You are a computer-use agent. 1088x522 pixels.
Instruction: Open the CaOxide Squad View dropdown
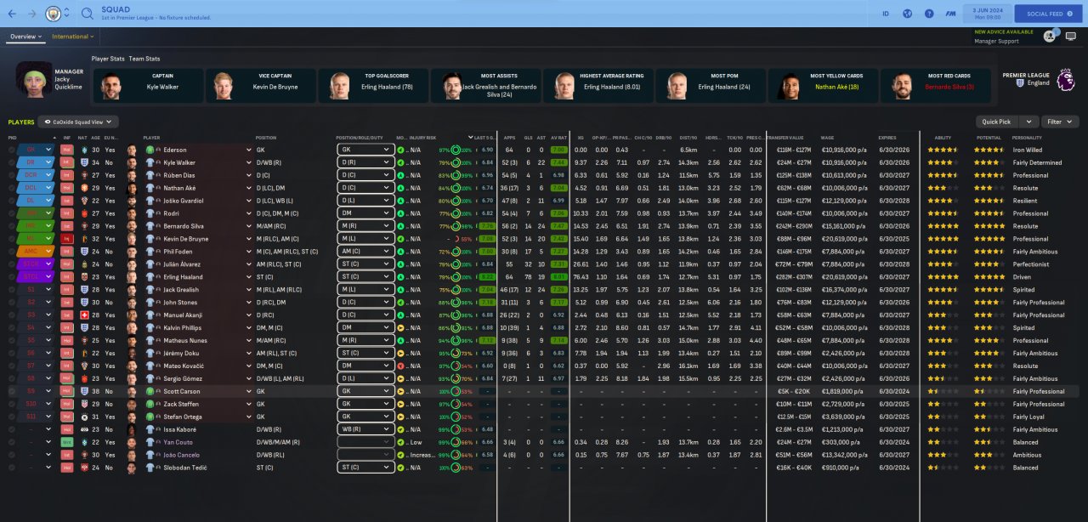(79, 122)
